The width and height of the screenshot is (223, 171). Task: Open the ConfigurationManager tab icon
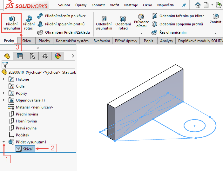click(x=32, y=56)
